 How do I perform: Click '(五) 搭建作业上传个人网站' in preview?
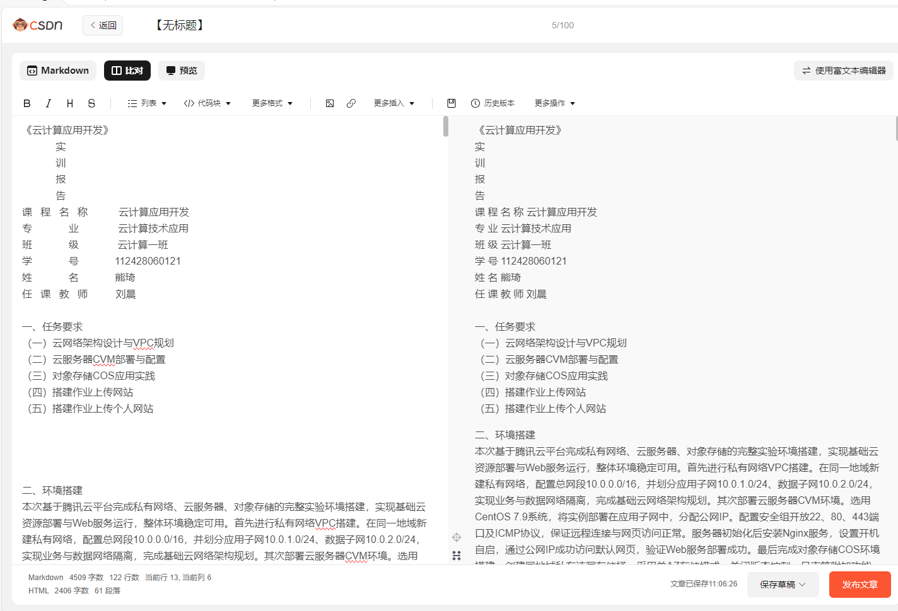pyautogui.click(x=541, y=409)
